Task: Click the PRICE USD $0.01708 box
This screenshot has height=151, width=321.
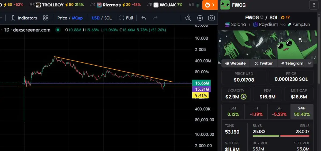Action: pos(244,77)
